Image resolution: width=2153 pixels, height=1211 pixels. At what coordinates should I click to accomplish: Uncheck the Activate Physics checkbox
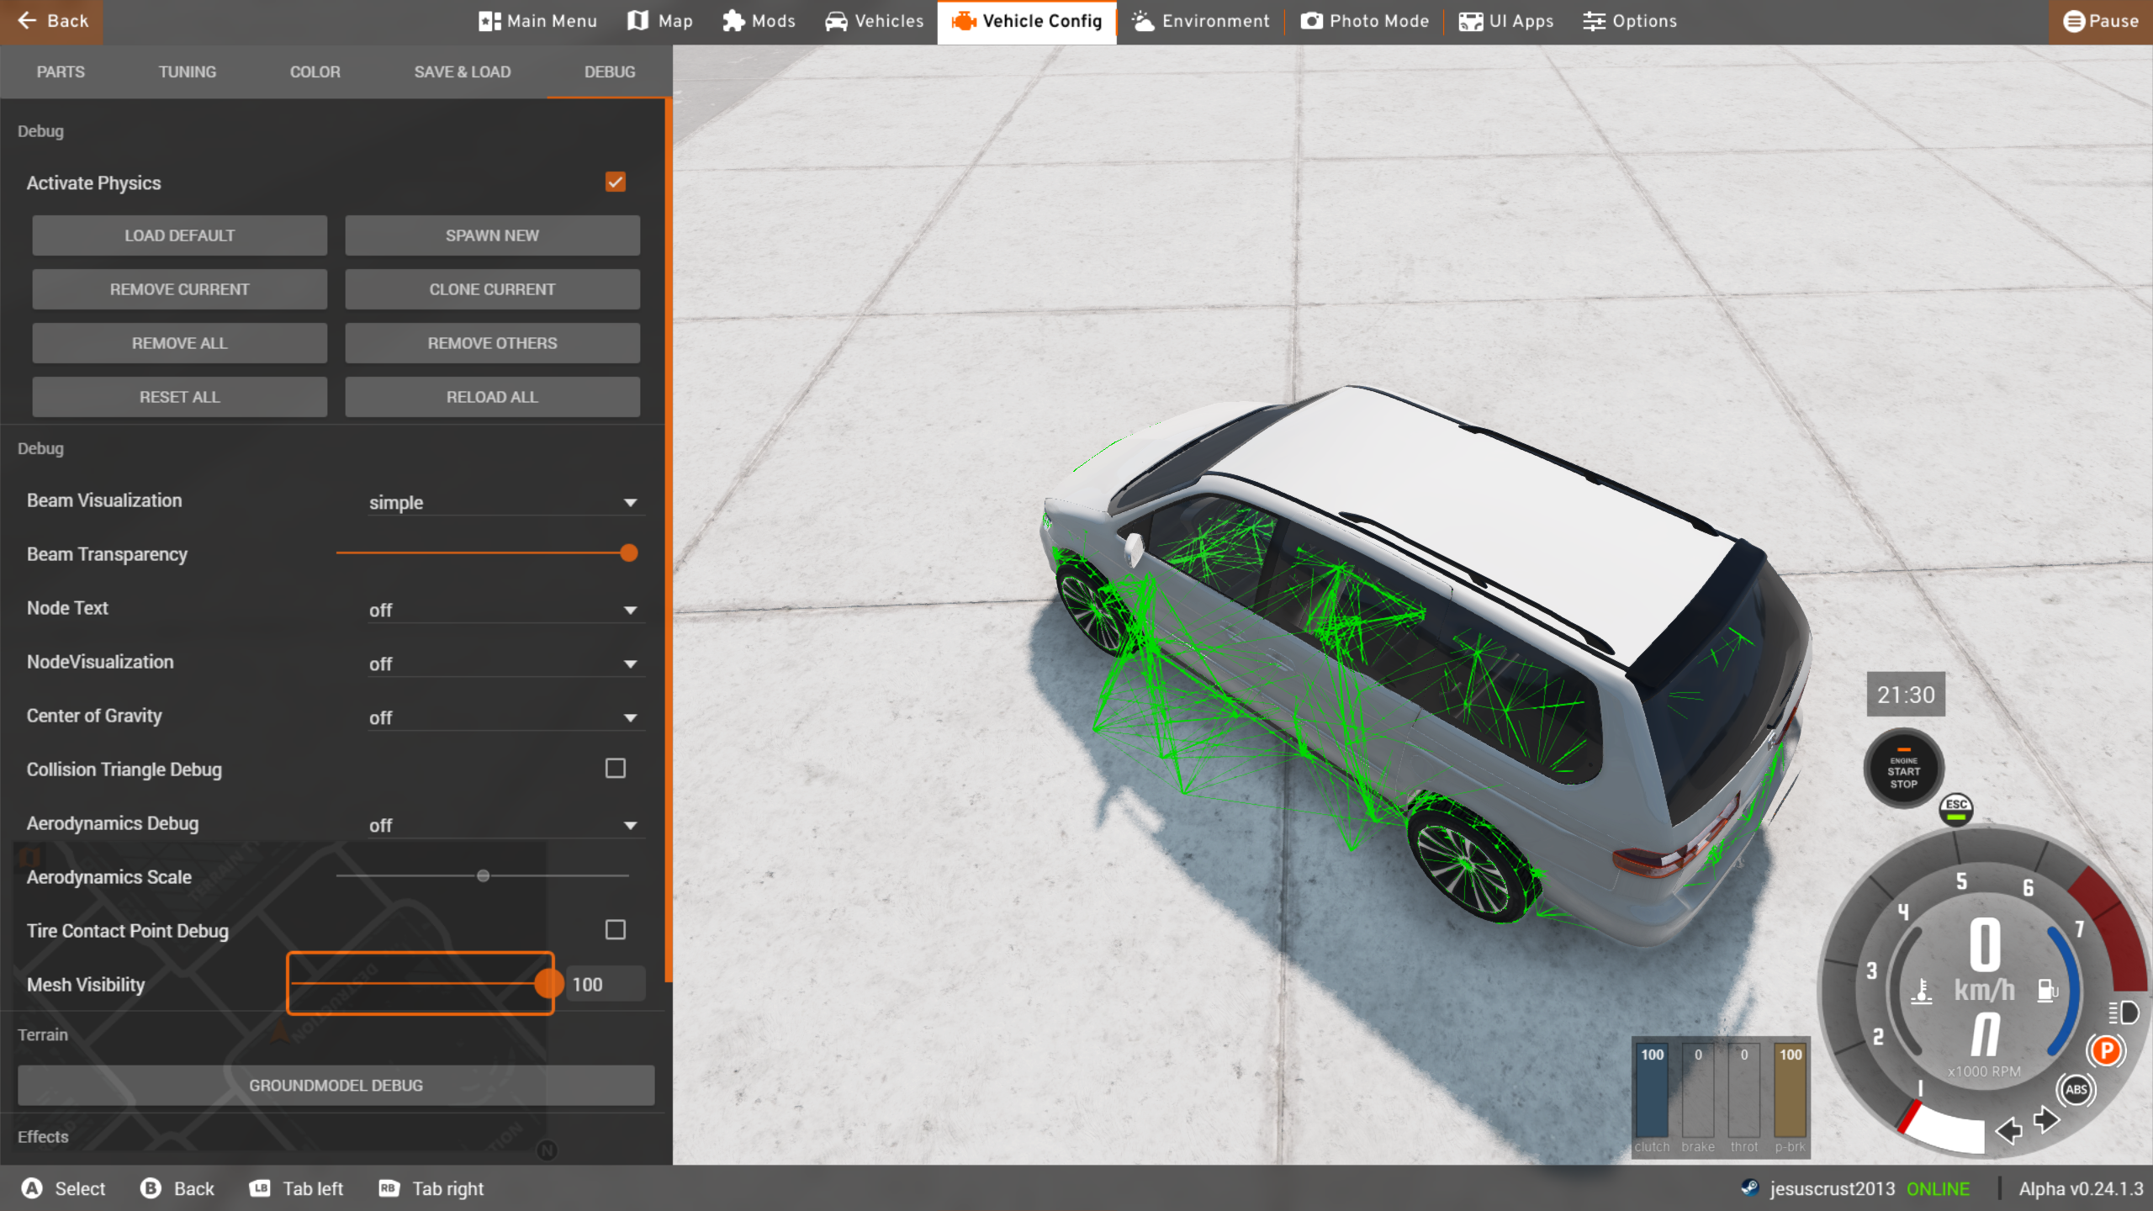(616, 182)
